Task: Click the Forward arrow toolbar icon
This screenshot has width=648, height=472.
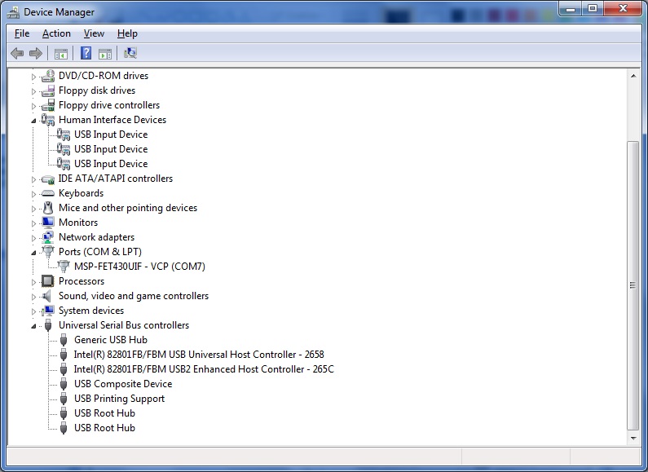Action: (36, 53)
